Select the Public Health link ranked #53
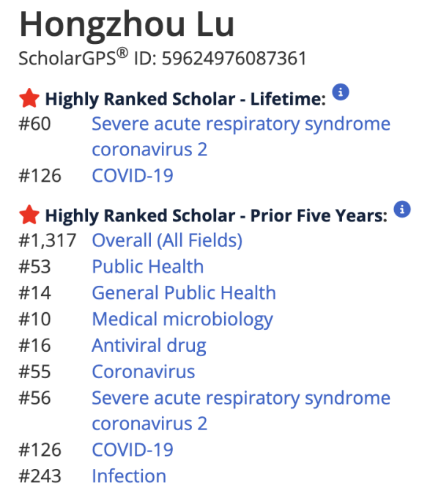Image resolution: width=430 pixels, height=491 pixels. [148, 267]
